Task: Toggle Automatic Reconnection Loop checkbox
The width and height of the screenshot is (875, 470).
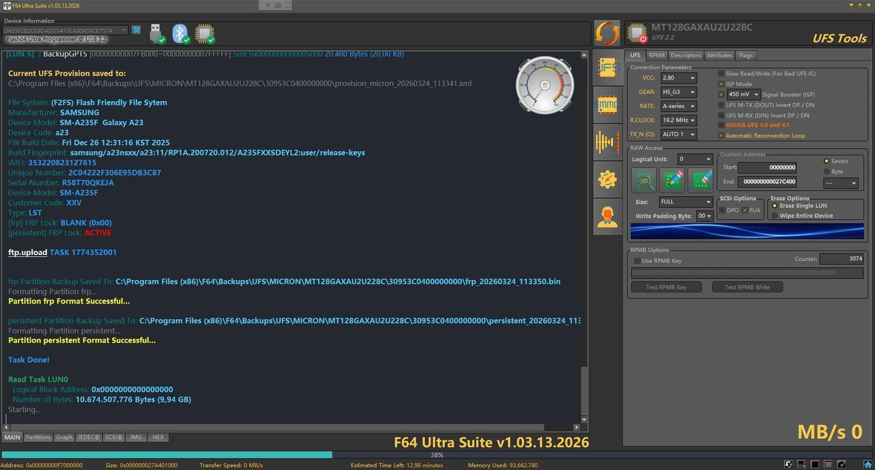Action: coord(721,135)
